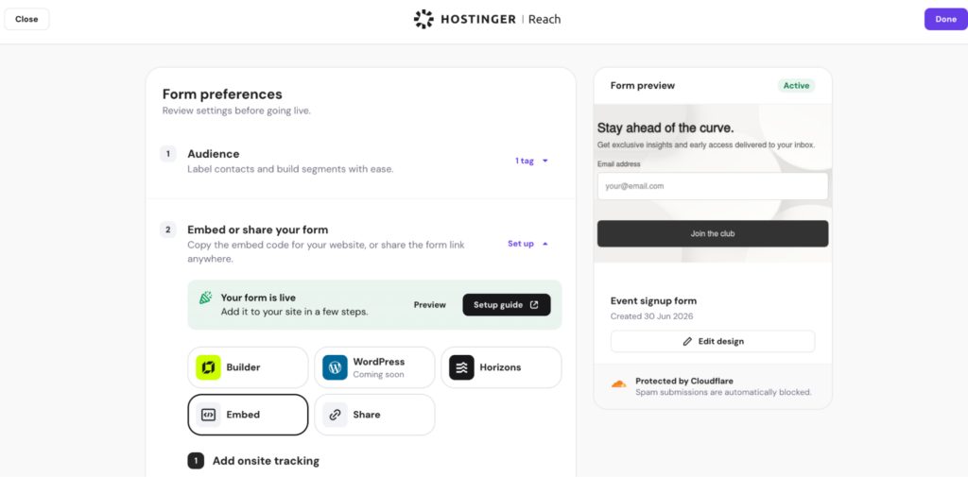Select the Horizons option card
The width and height of the screenshot is (968, 477).
[x=501, y=367]
